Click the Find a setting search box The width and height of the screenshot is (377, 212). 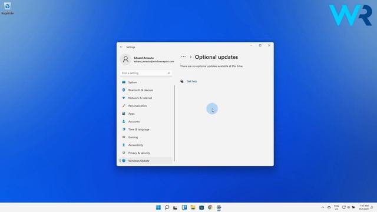(145, 73)
